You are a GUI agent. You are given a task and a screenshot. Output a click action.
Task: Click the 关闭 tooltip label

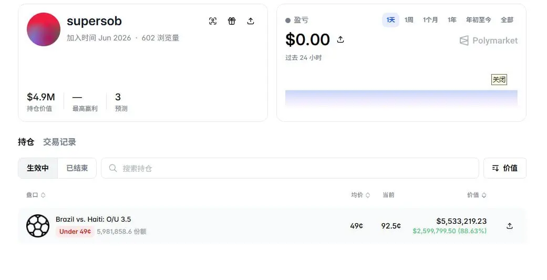tap(499, 79)
